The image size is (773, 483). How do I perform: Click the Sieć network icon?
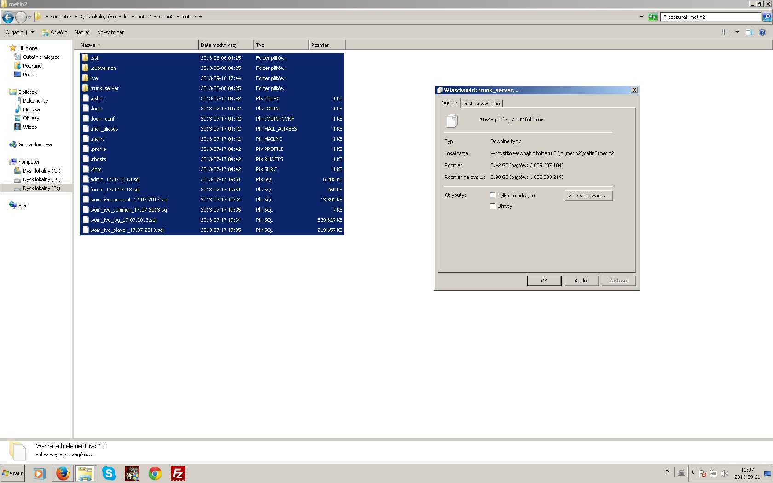13,206
